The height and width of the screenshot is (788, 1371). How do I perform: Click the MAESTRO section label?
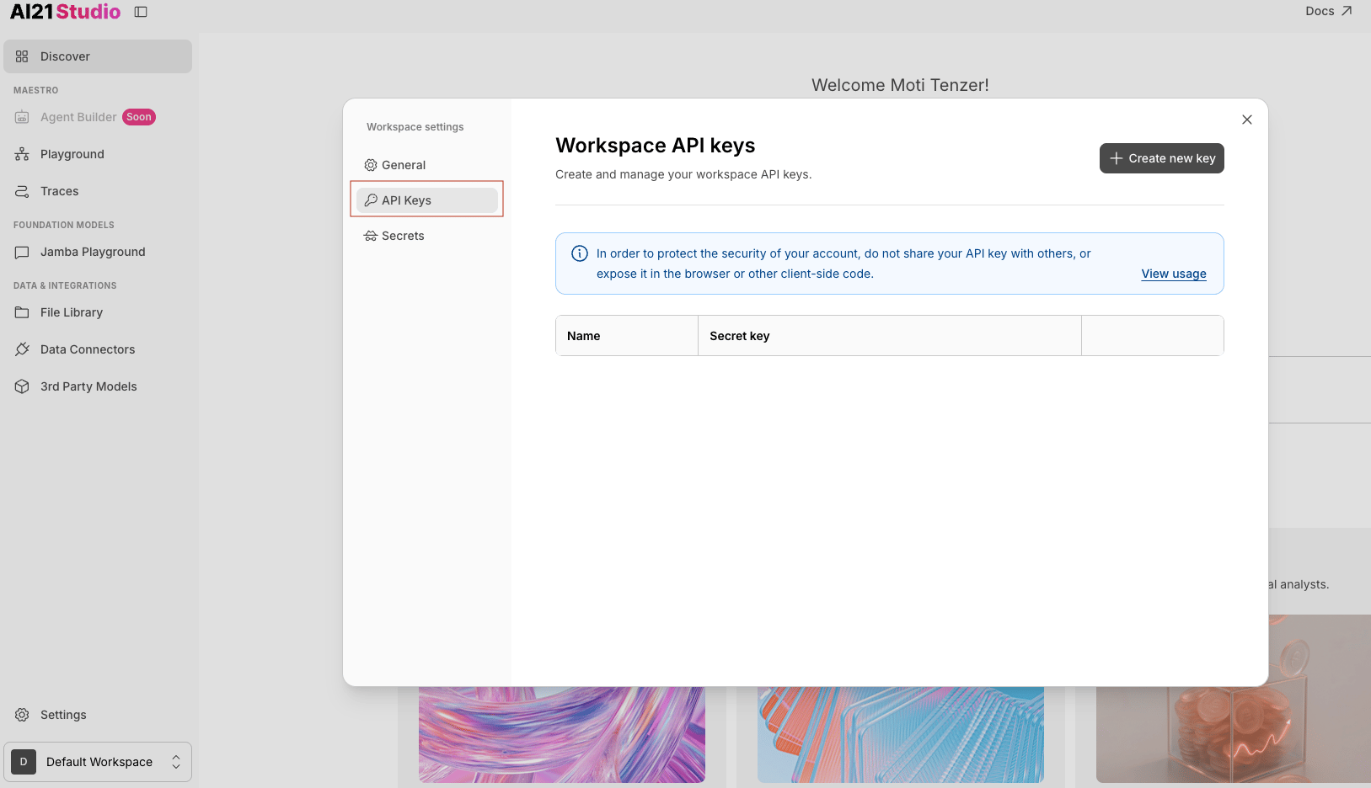pyautogui.click(x=36, y=90)
